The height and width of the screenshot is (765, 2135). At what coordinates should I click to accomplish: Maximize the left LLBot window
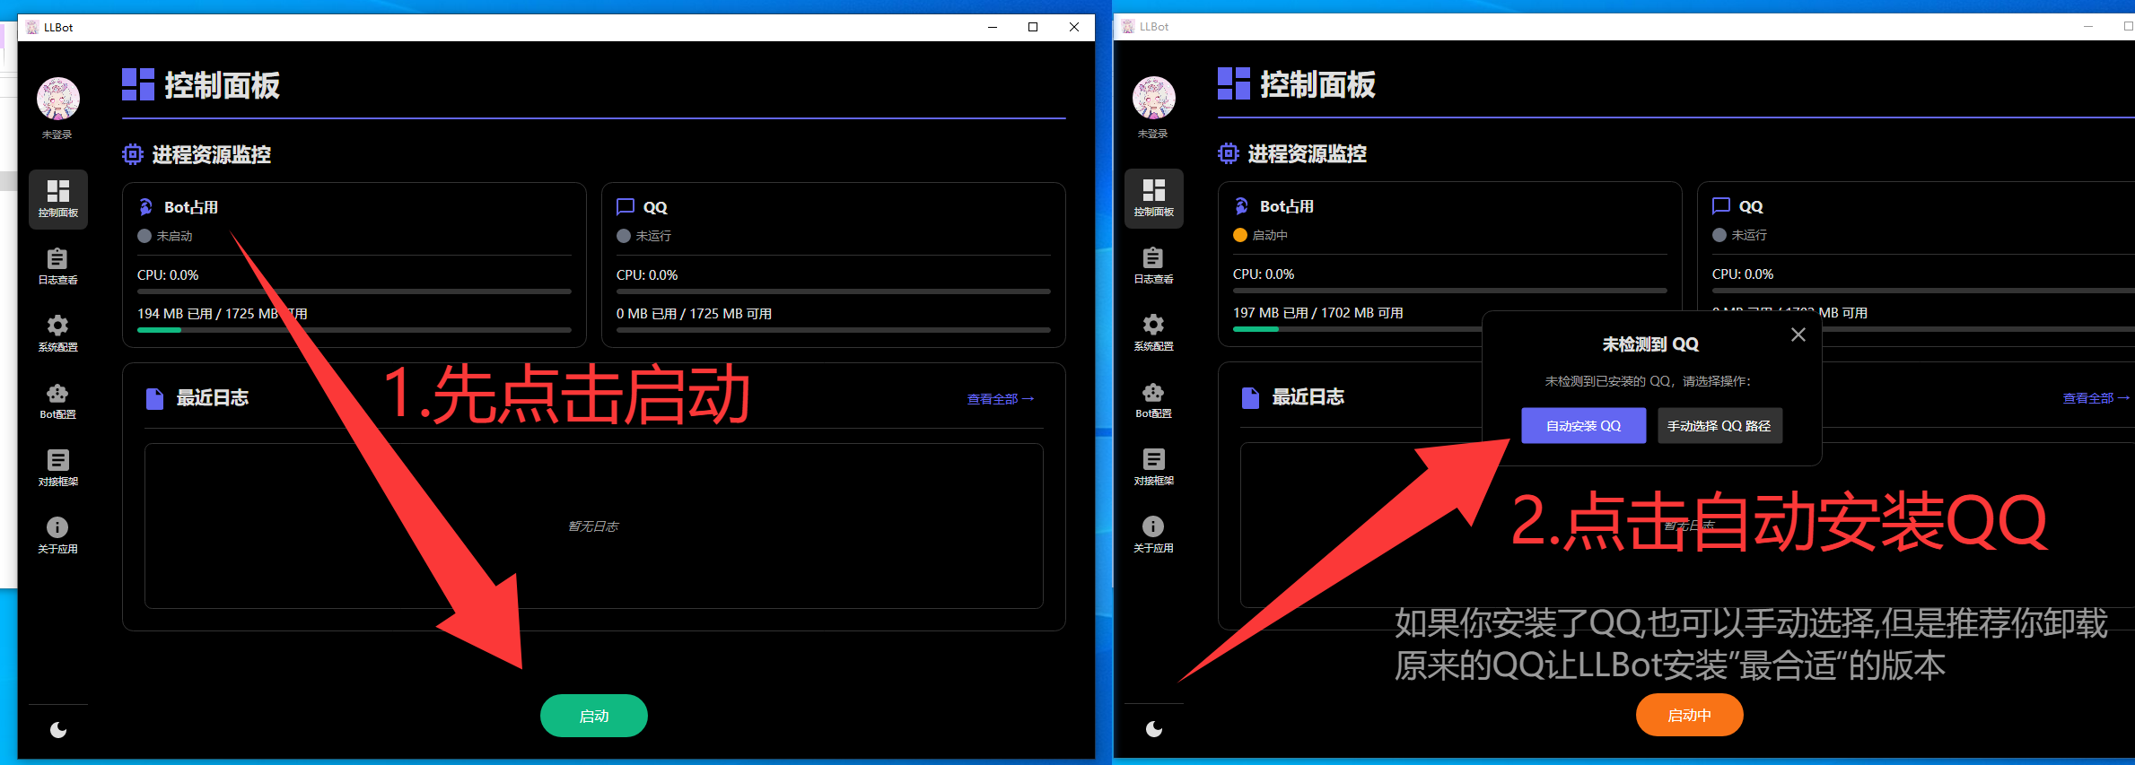[x=1033, y=27]
